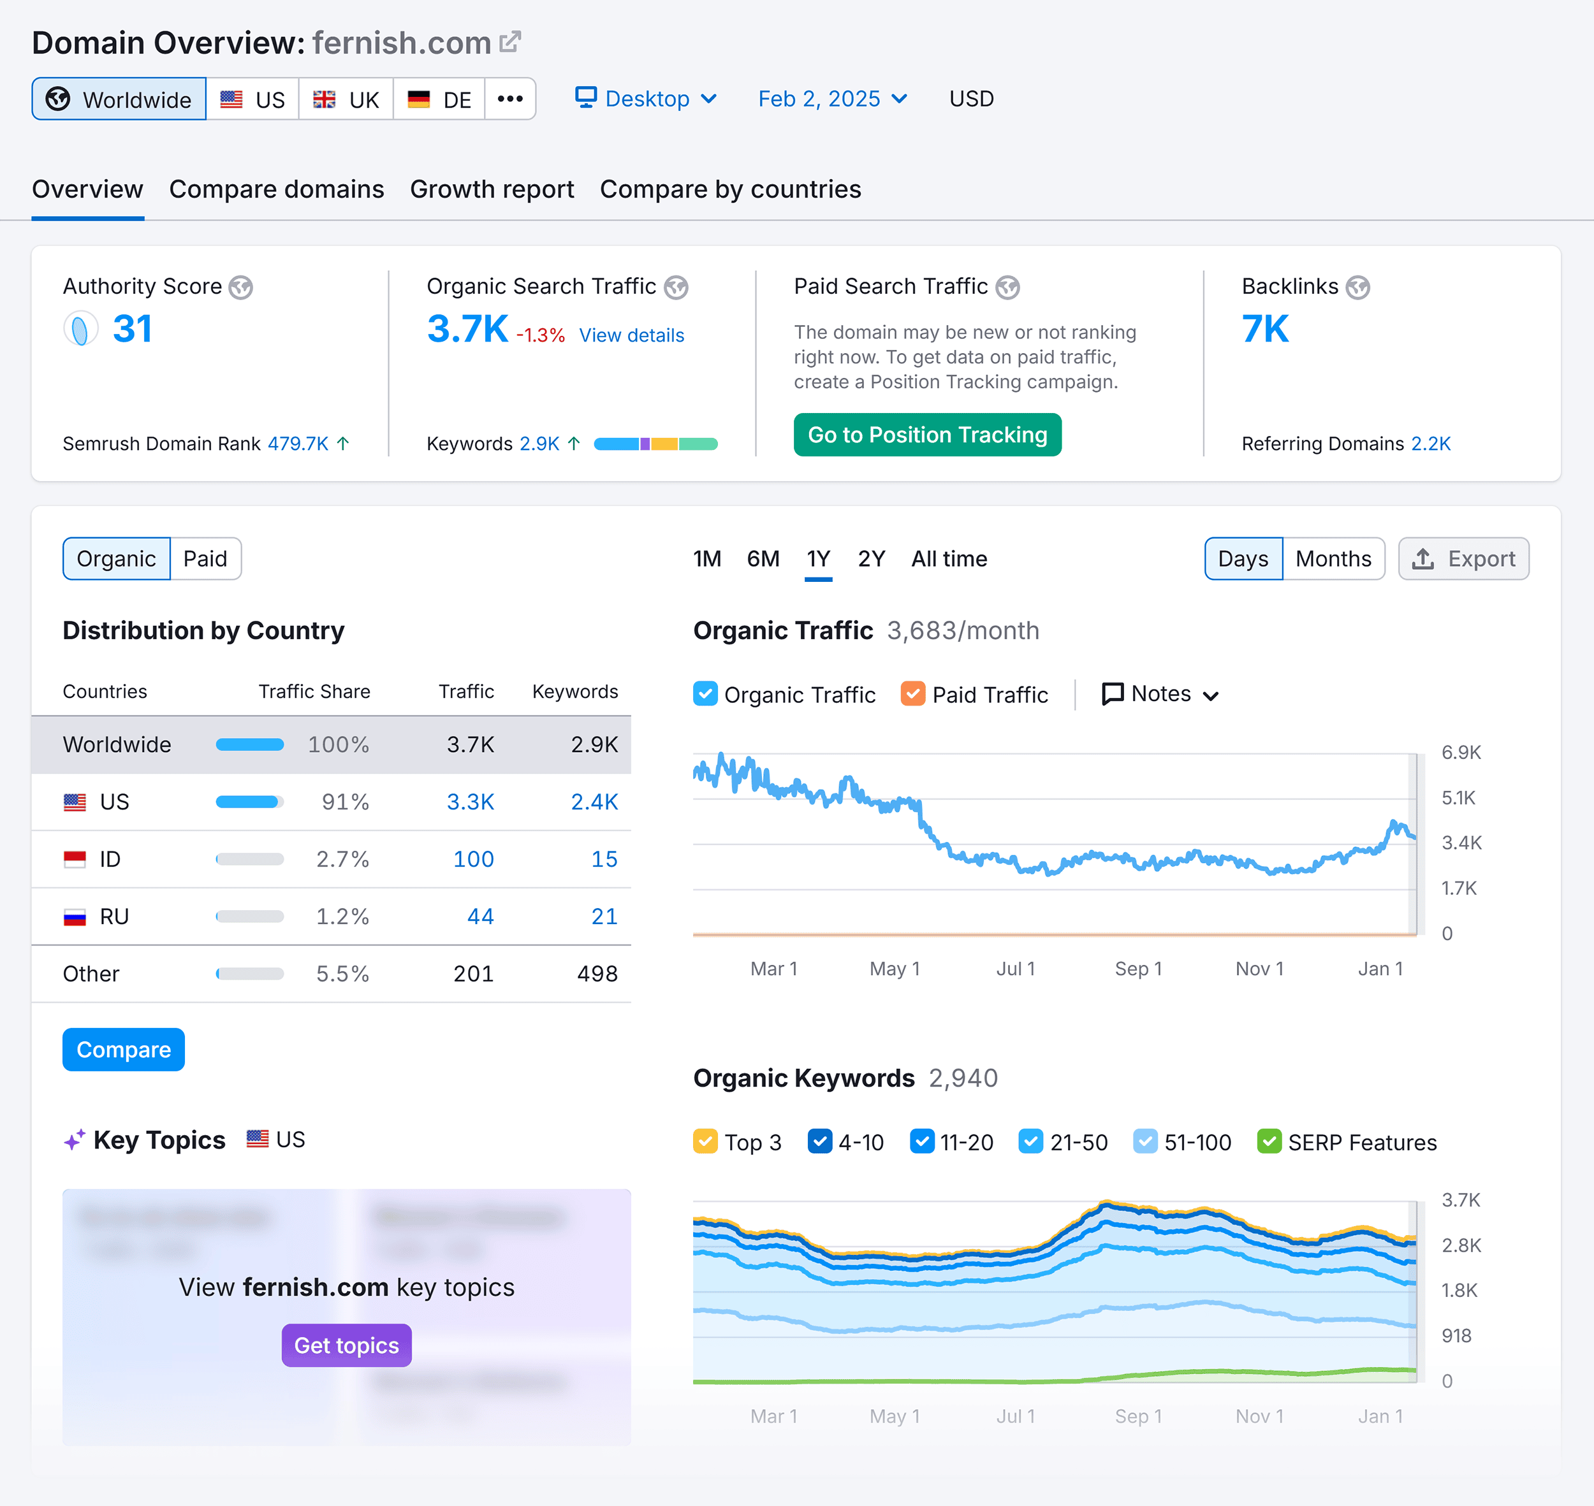The height and width of the screenshot is (1506, 1594).
Task: Click Go to Position Tracking button
Action: (x=928, y=434)
